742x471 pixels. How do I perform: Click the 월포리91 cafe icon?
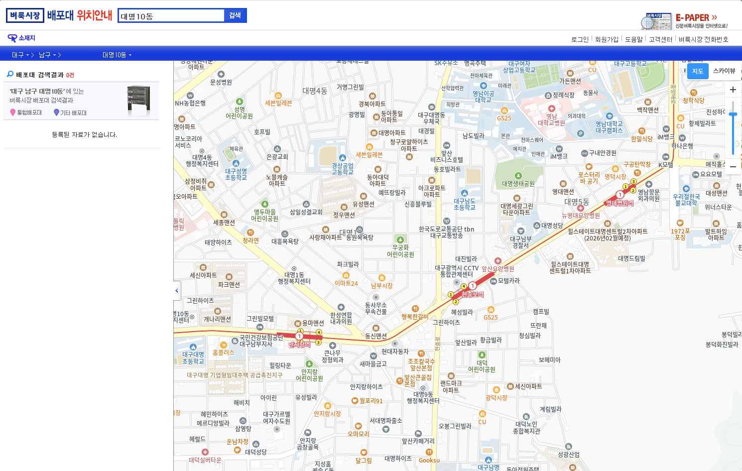tap(355, 401)
